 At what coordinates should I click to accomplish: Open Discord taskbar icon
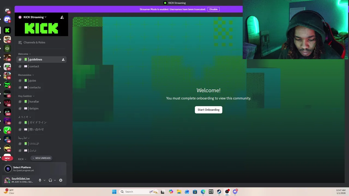pyautogui.click(x=235, y=192)
